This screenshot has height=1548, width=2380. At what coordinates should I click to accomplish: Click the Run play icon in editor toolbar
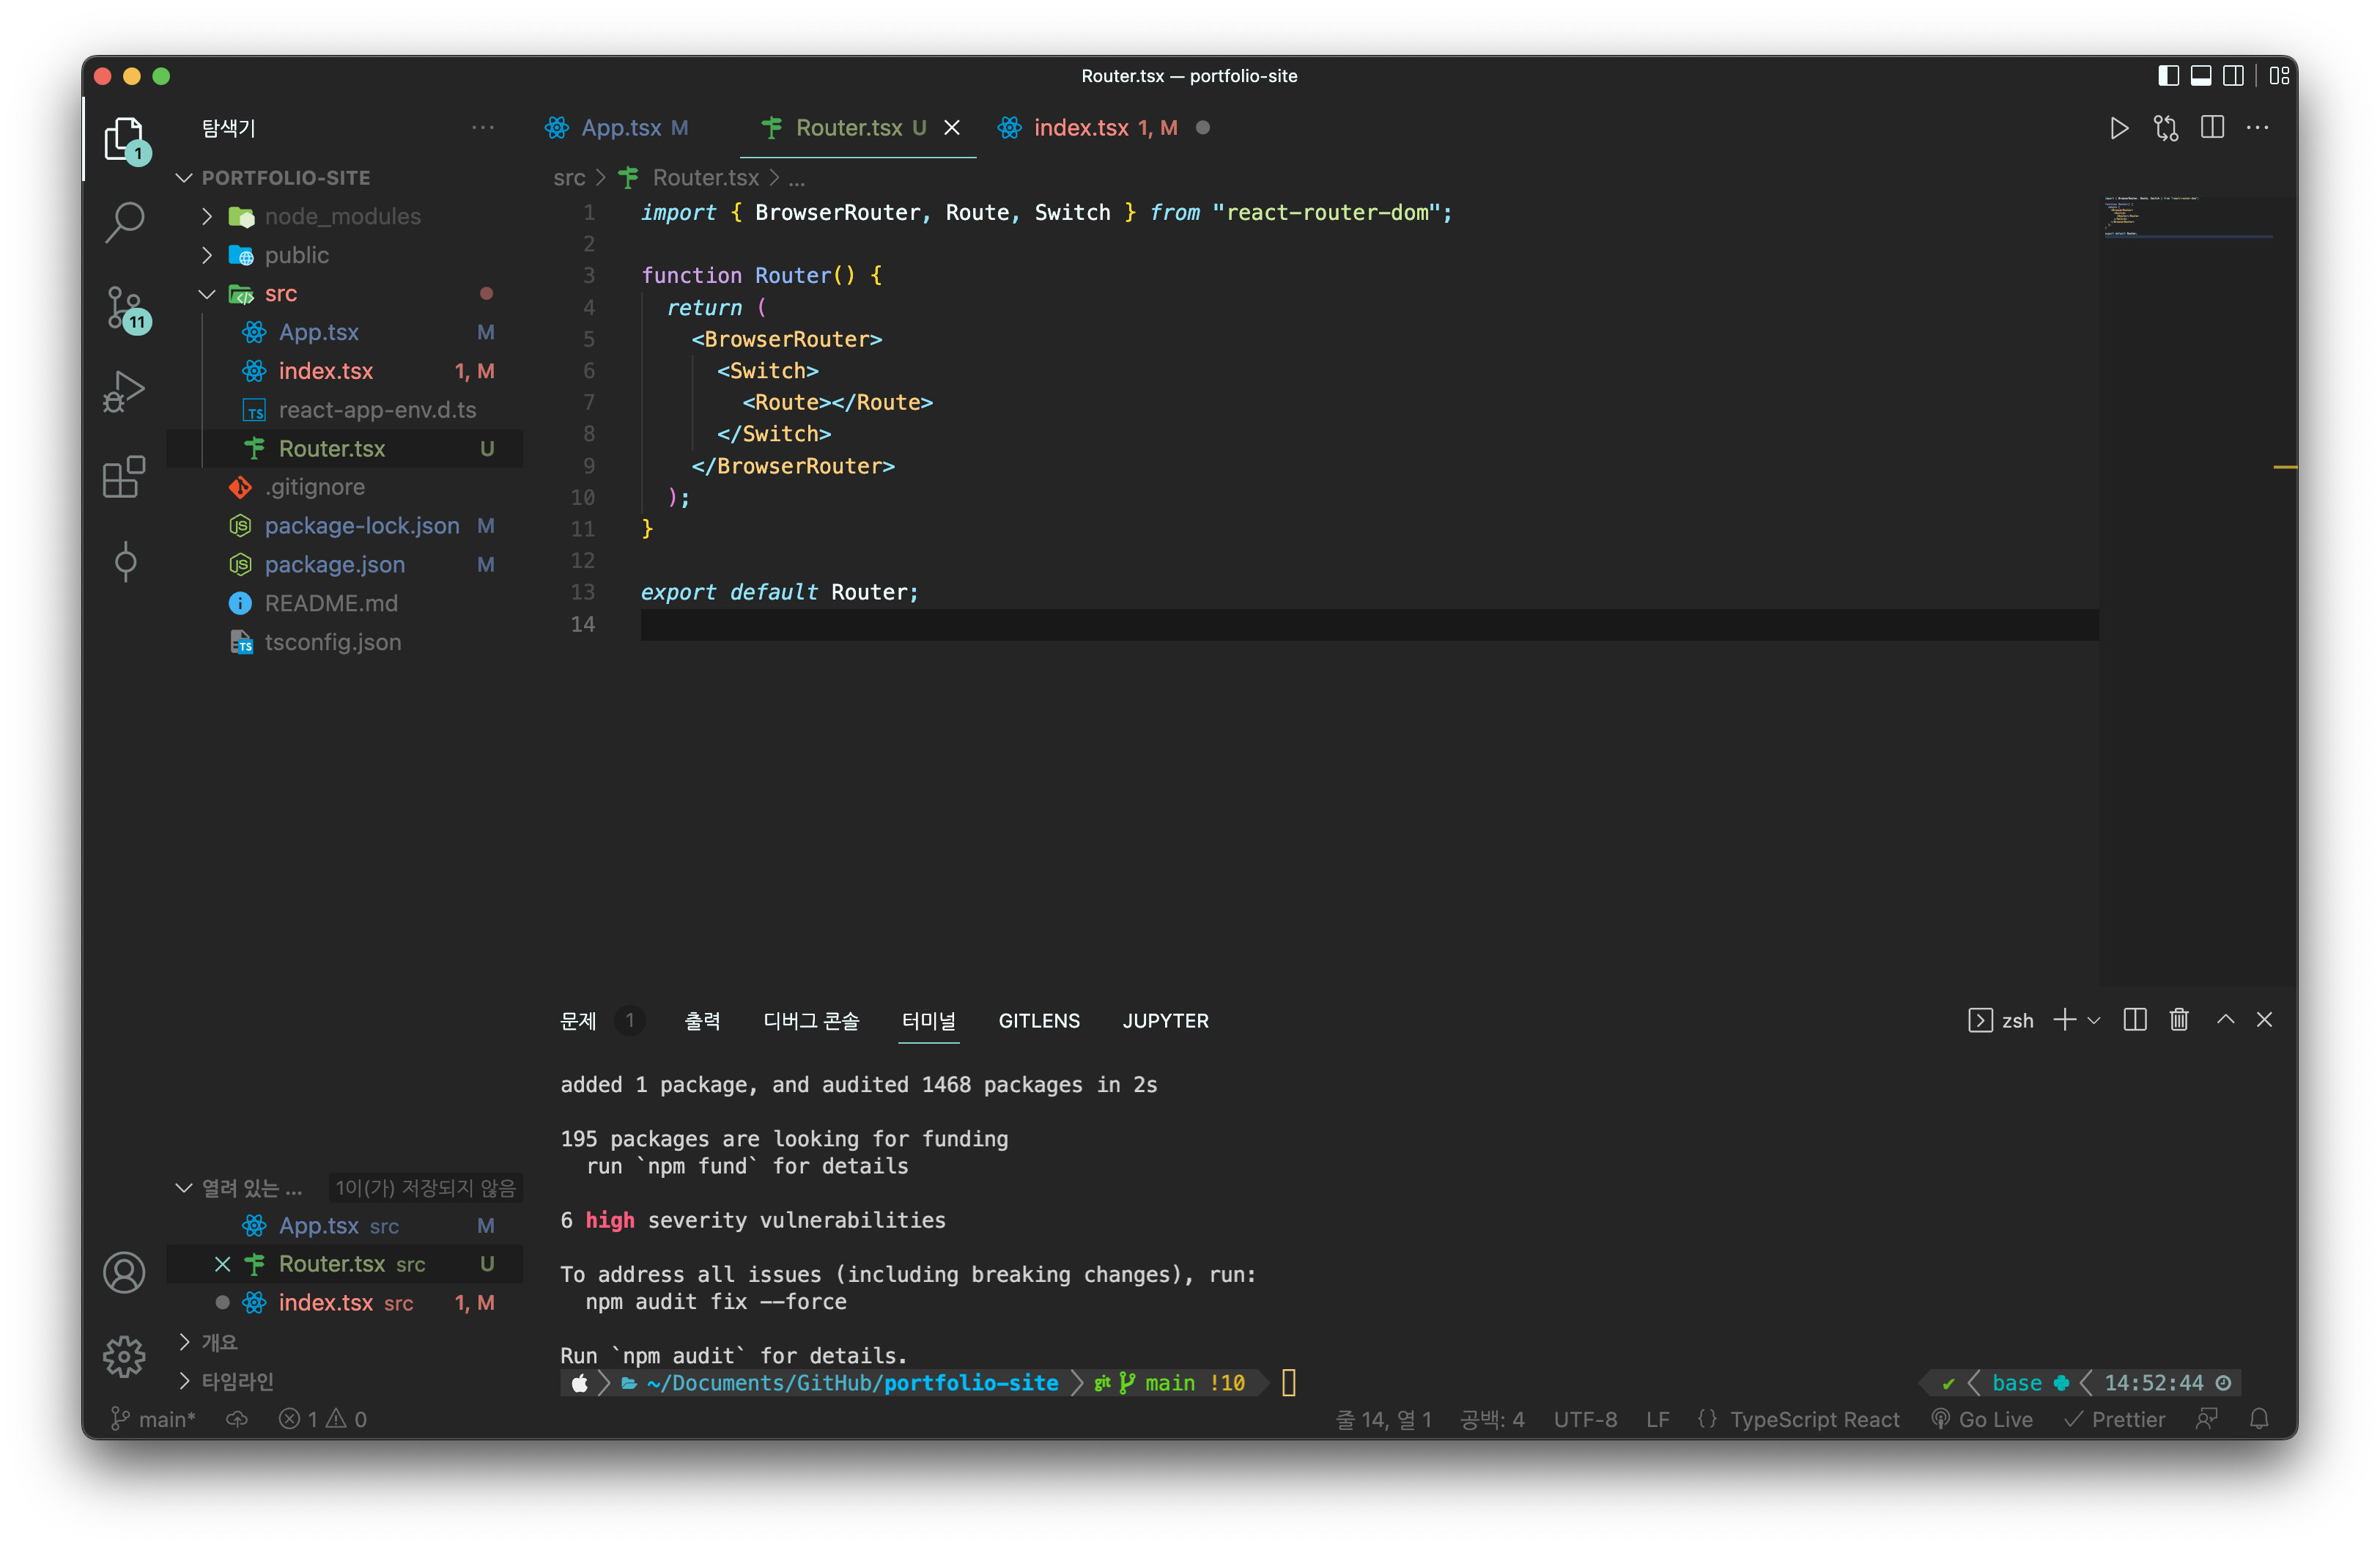(2118, 128)
